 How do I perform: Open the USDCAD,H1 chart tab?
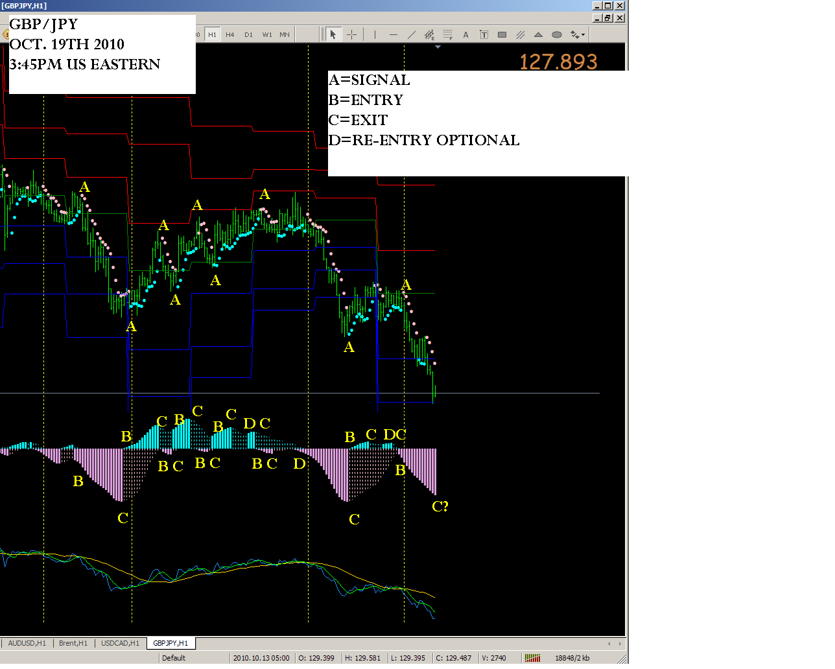click(x=121, y=643)
